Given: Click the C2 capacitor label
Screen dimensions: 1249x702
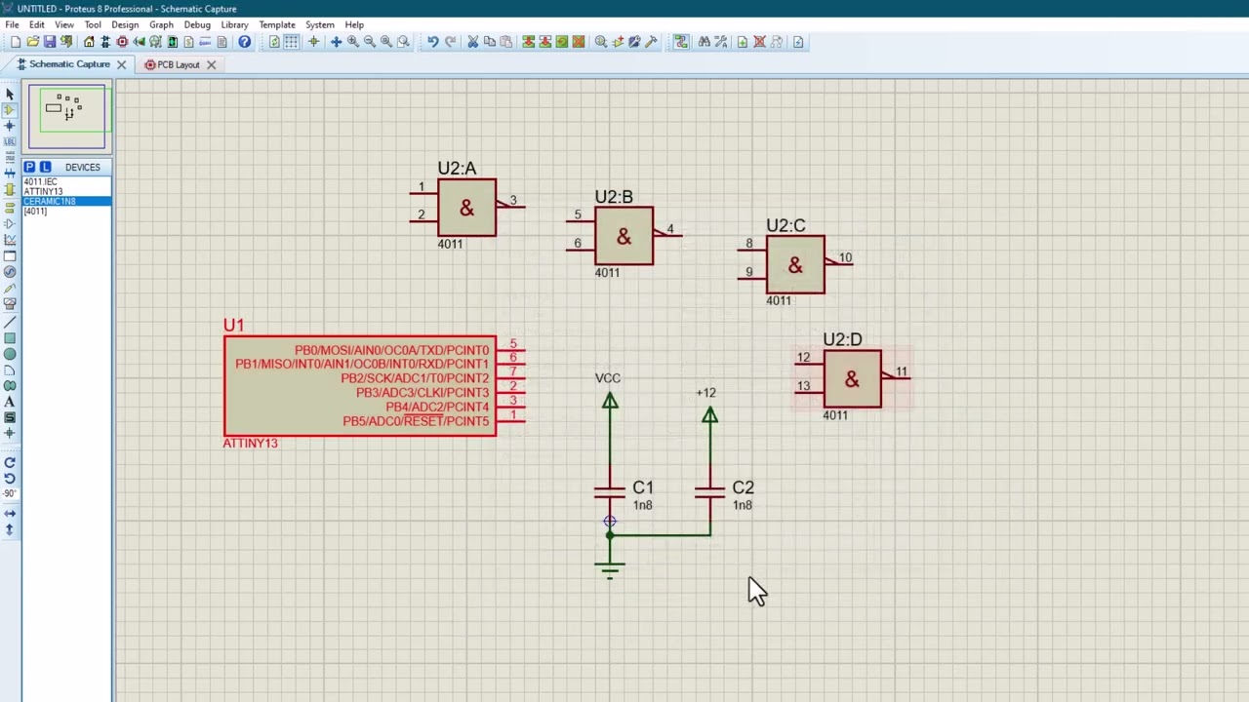Looking at the screenshot, I should tap(743, 487).
